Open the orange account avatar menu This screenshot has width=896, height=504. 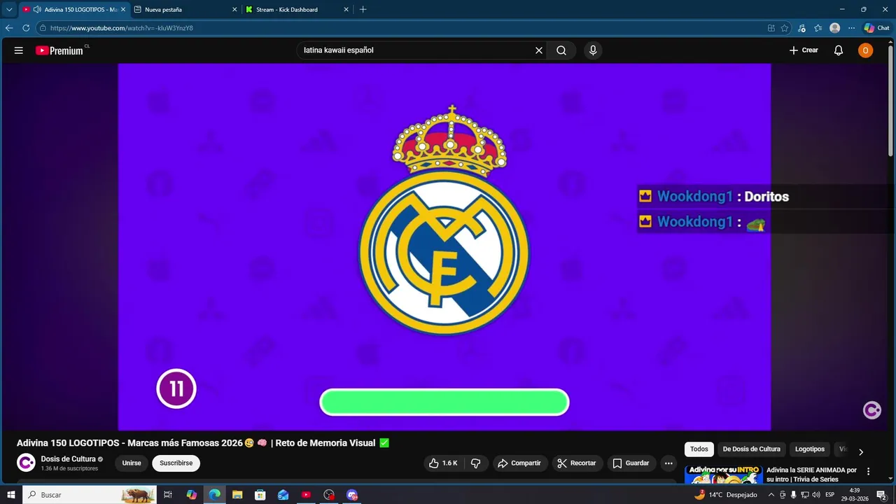pos(866,50)
